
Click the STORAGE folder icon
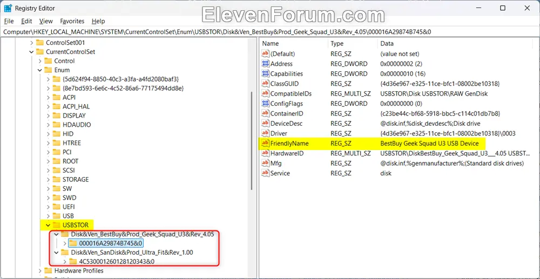57,180
